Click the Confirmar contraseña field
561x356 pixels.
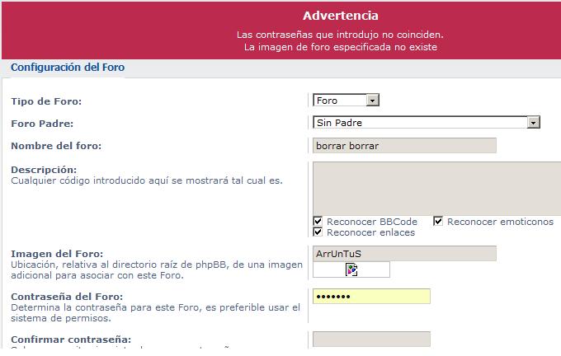[x=371, y=340]
